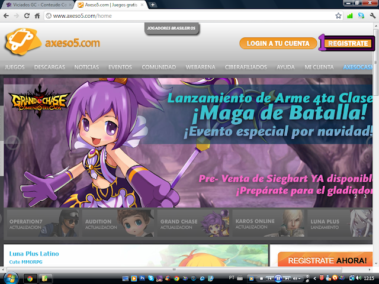The image size is (379, 284).
Task: Open a new tab with the plus button
Action: click(x=153, y=5)
